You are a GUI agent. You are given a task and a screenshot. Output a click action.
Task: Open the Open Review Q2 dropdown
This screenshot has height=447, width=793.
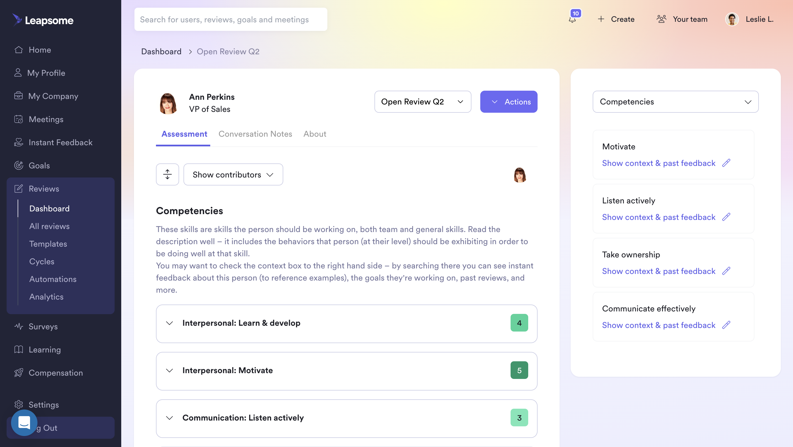coord(422,102)
